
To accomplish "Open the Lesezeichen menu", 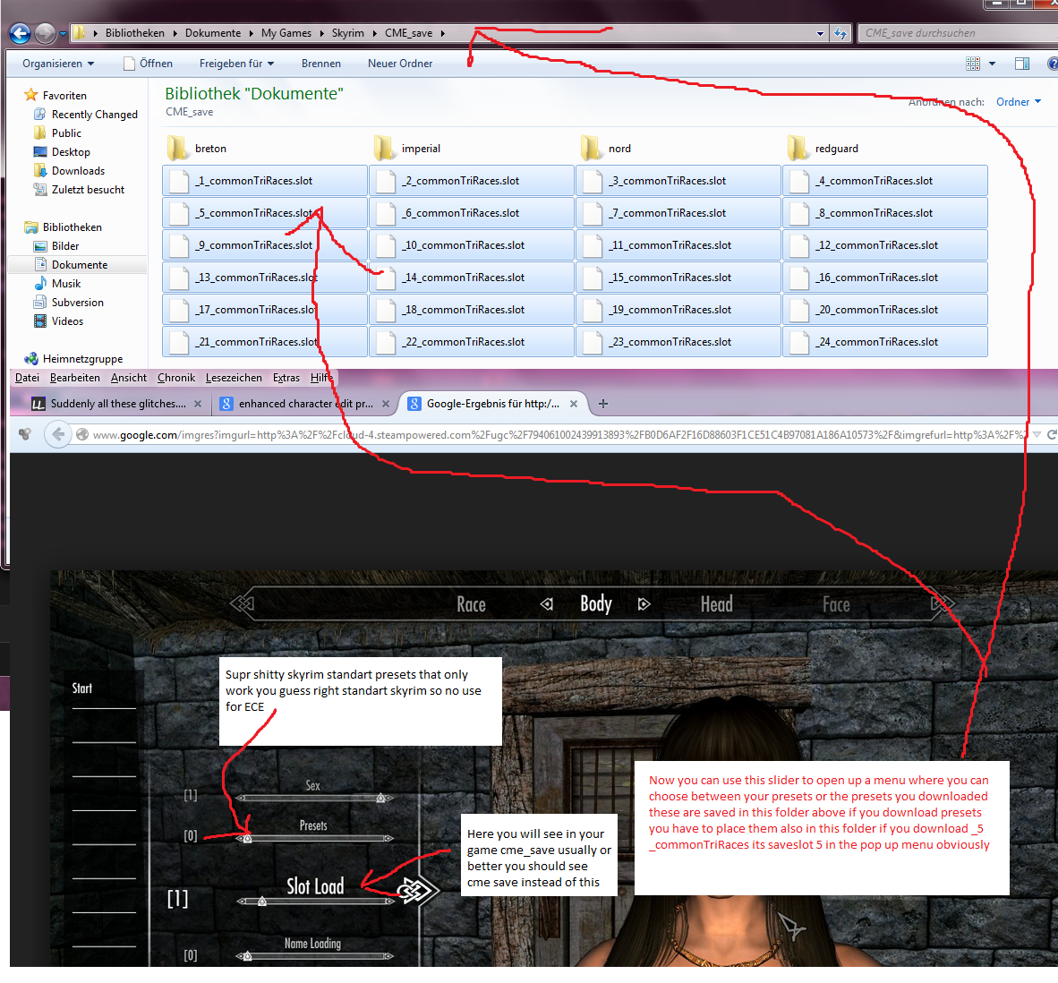I will pos(234,378).
